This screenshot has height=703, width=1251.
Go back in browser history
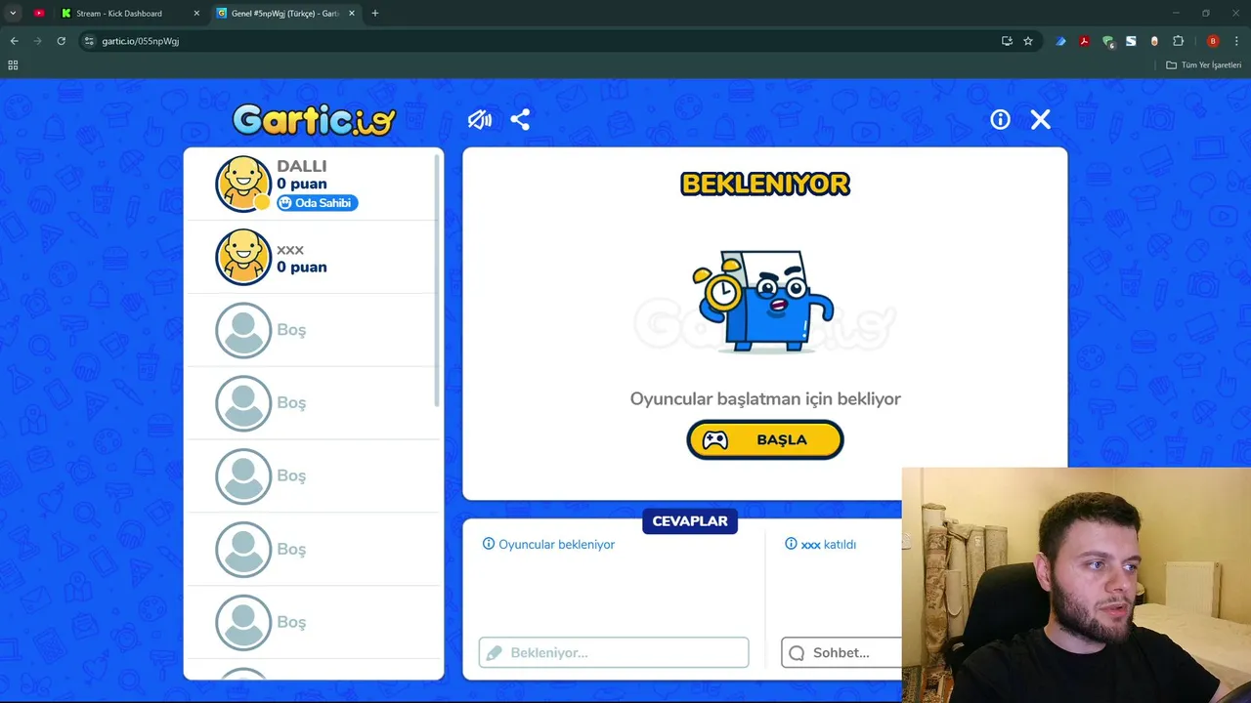(x=14, y=41)
